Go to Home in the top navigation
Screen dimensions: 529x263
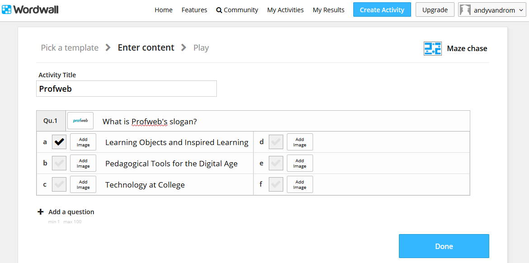click(x=164, y=10)
